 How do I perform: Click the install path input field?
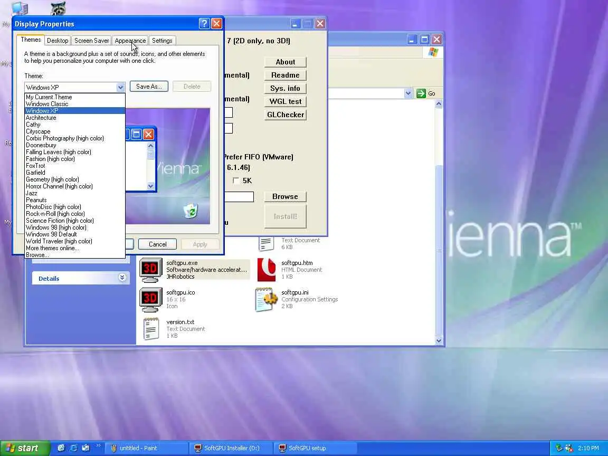239,197
